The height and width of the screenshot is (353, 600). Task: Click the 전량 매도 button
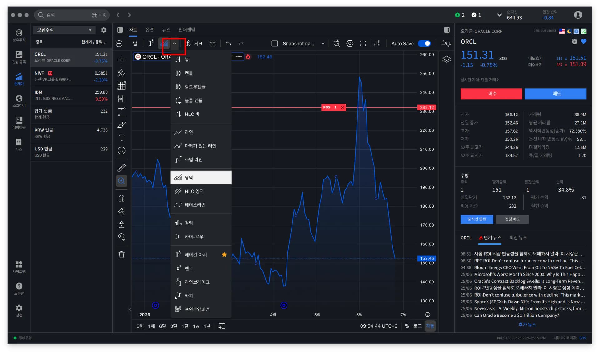[512, 219]
